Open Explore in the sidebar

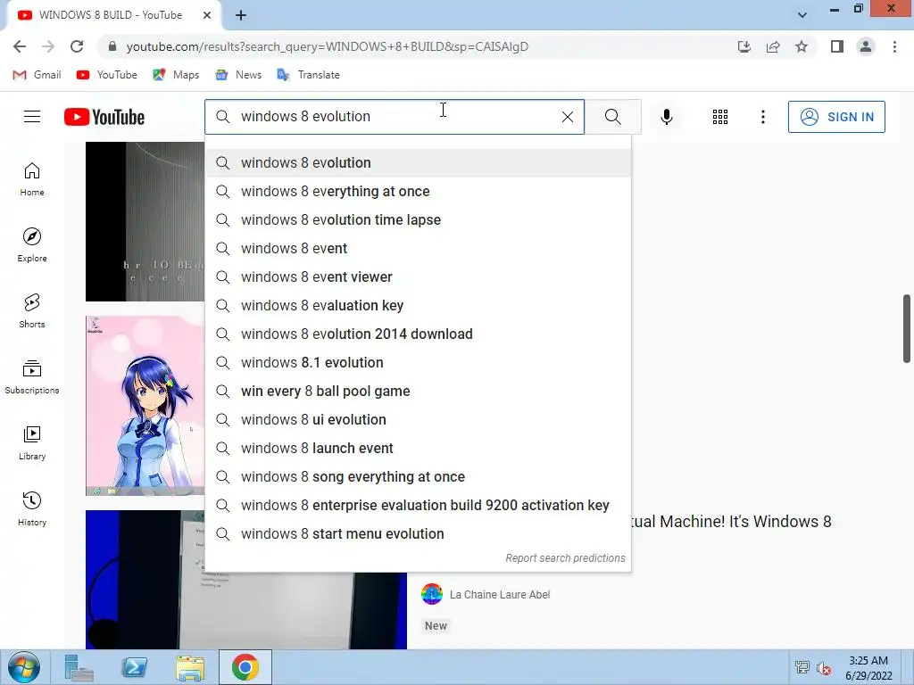tap(32, 245)
